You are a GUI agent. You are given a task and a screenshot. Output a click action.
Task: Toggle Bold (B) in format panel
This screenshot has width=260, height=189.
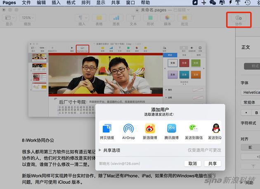256,113
